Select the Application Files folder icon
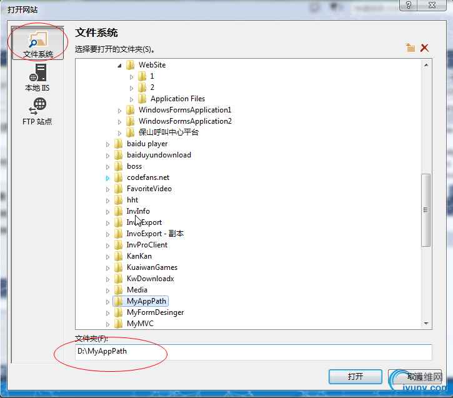Screen dimensions: 453x398 [142, 99]
